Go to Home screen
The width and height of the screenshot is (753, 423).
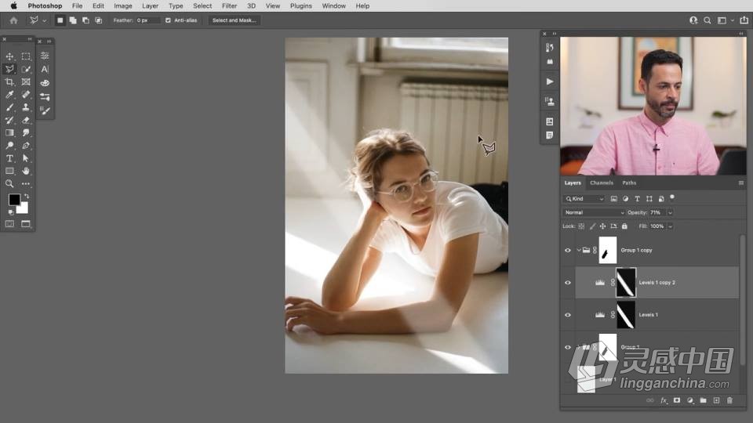13,20
